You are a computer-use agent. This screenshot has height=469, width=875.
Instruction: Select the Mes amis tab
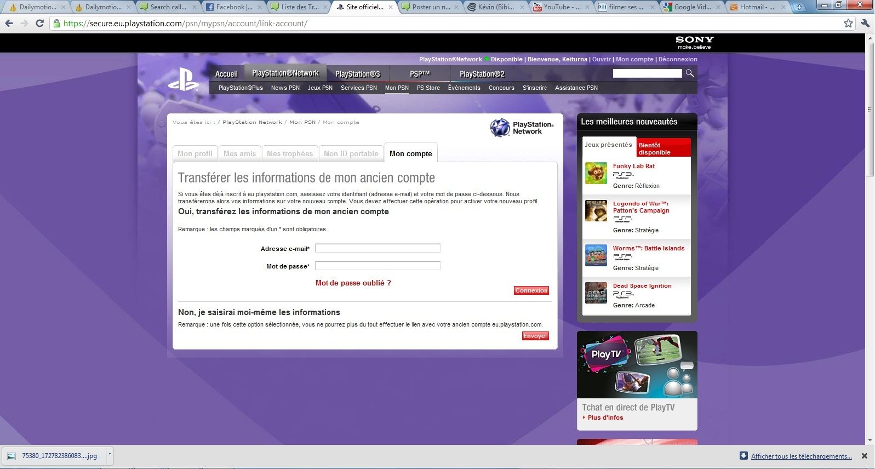point(239,153)
